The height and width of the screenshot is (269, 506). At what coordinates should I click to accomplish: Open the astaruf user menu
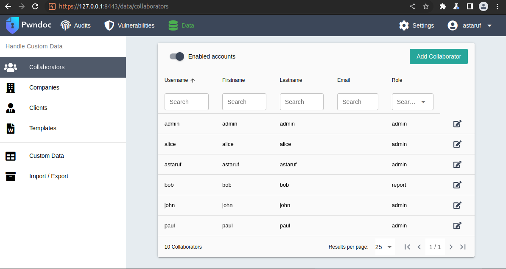click(470, 25)
